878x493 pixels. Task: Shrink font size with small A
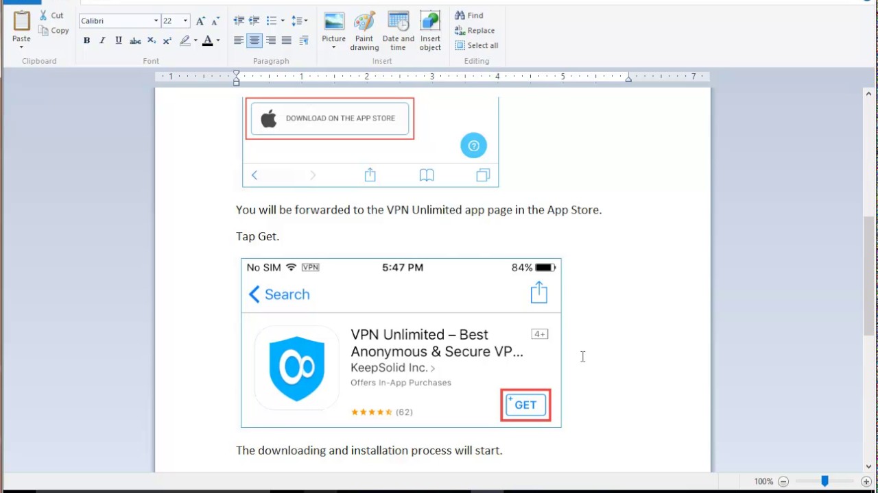pyautogui.click(x=214, y=21)
